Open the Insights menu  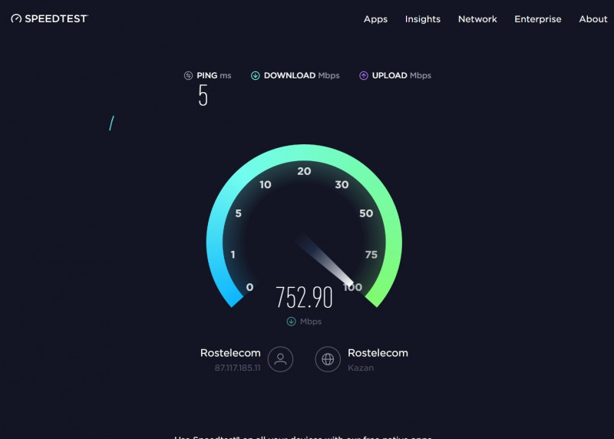tap(423, 19)
